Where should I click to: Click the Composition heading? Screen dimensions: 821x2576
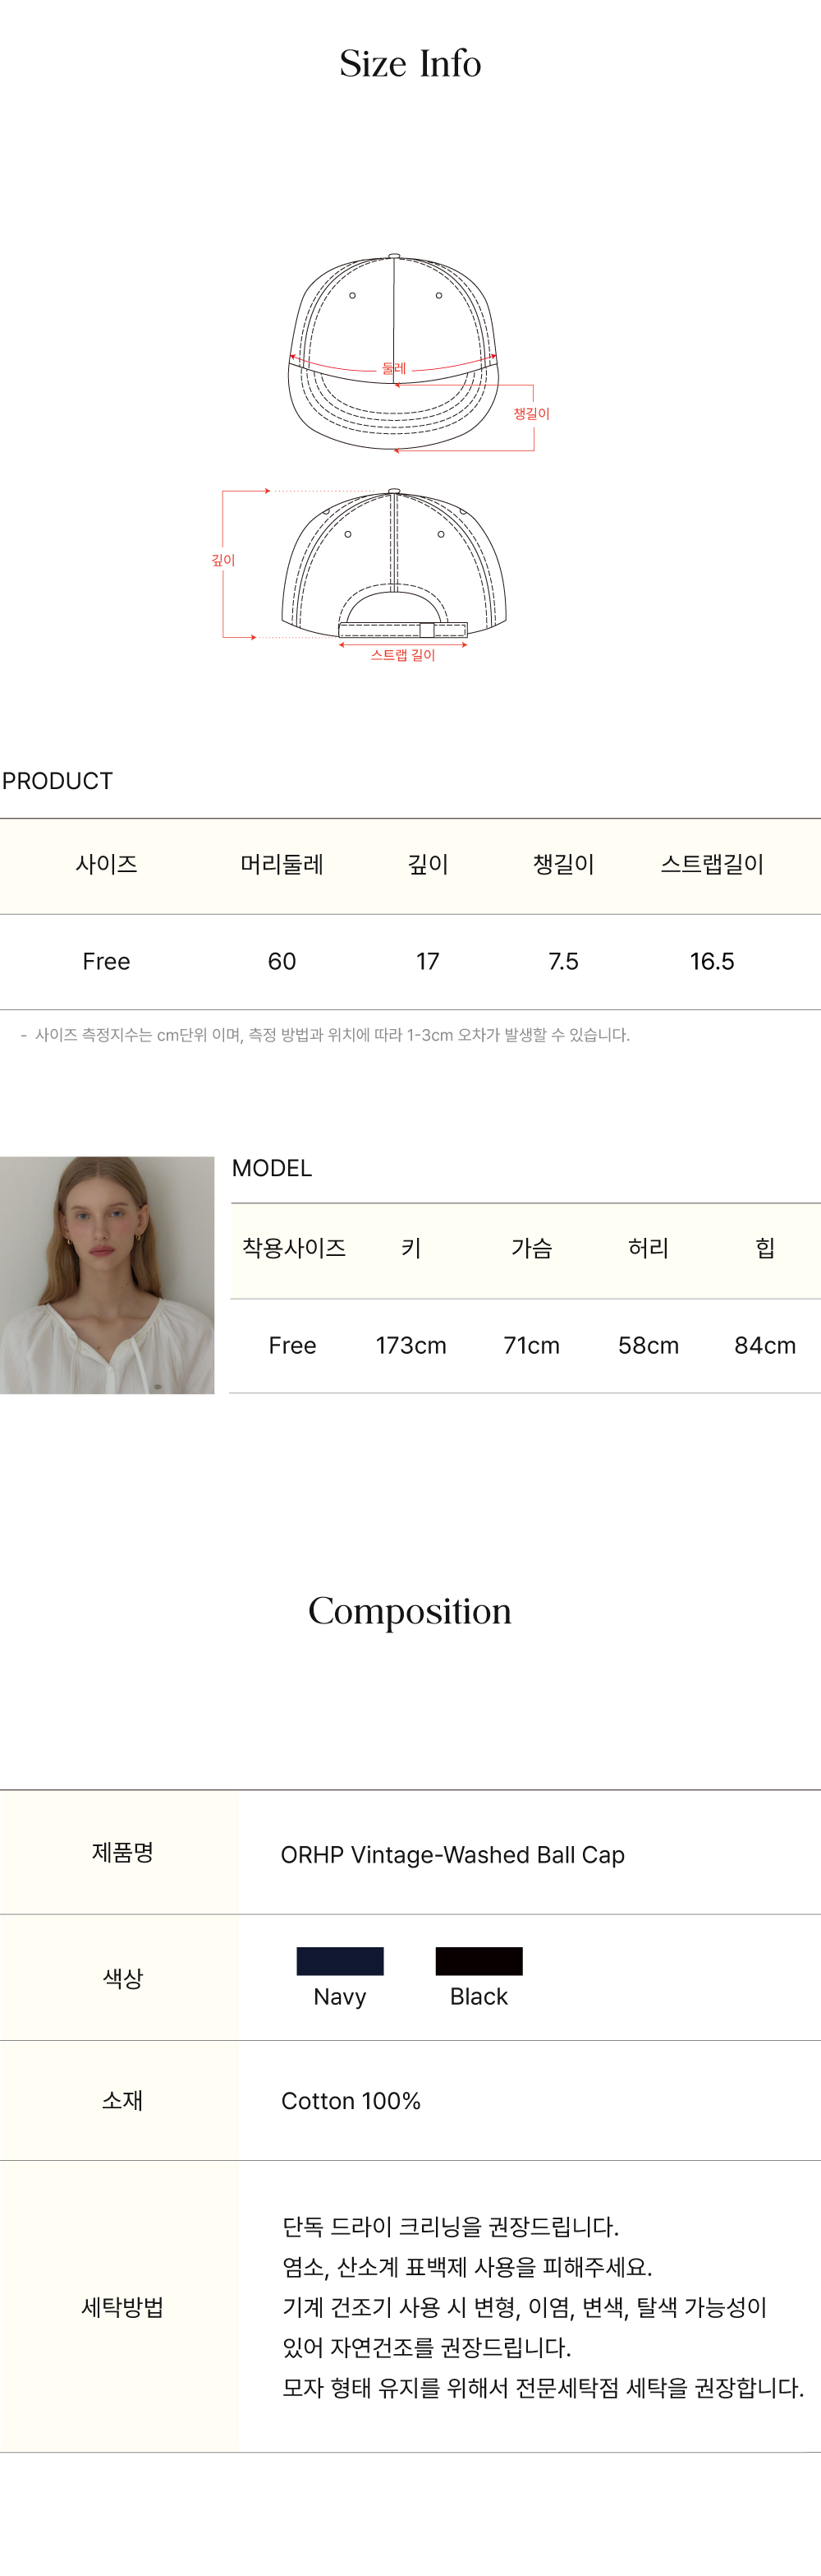(410, 1611)
